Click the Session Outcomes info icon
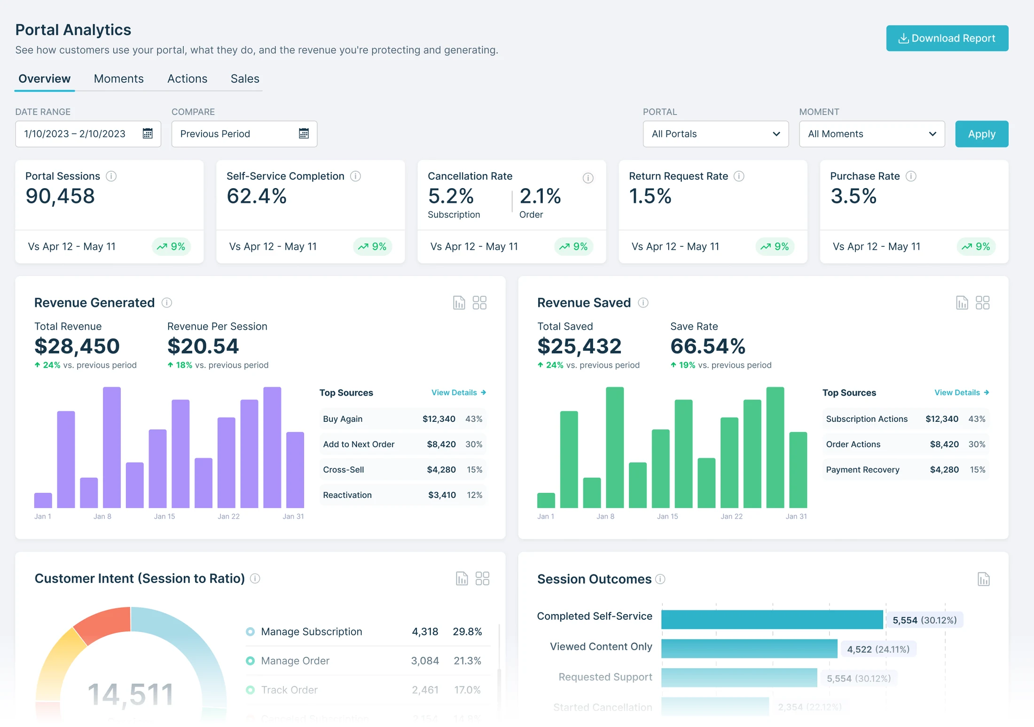Screen dimensions: 1034x727 (660, 579)
